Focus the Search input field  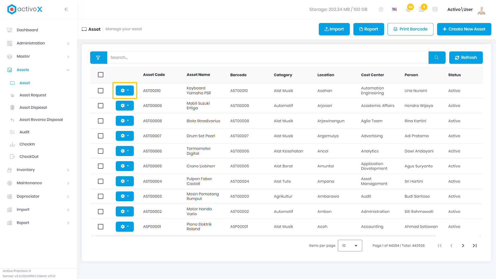point(268,58)
